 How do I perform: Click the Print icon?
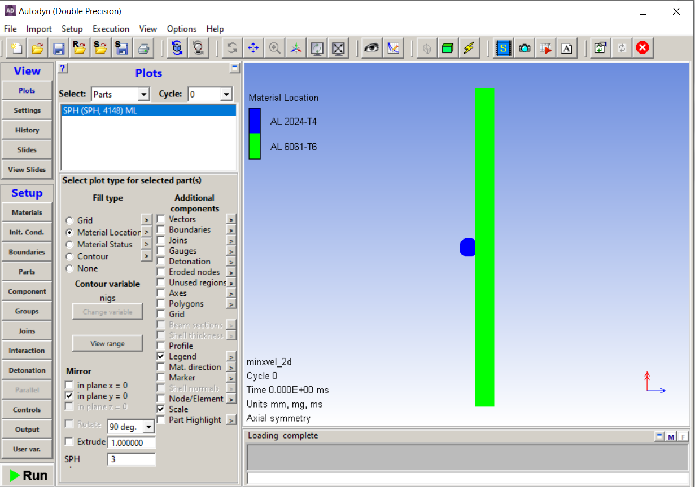point(143,48)
